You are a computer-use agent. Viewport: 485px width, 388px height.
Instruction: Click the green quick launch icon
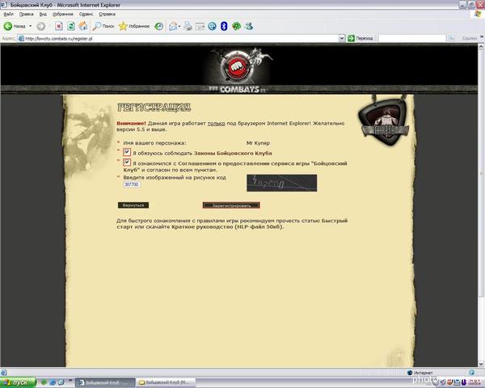(44, 382)
